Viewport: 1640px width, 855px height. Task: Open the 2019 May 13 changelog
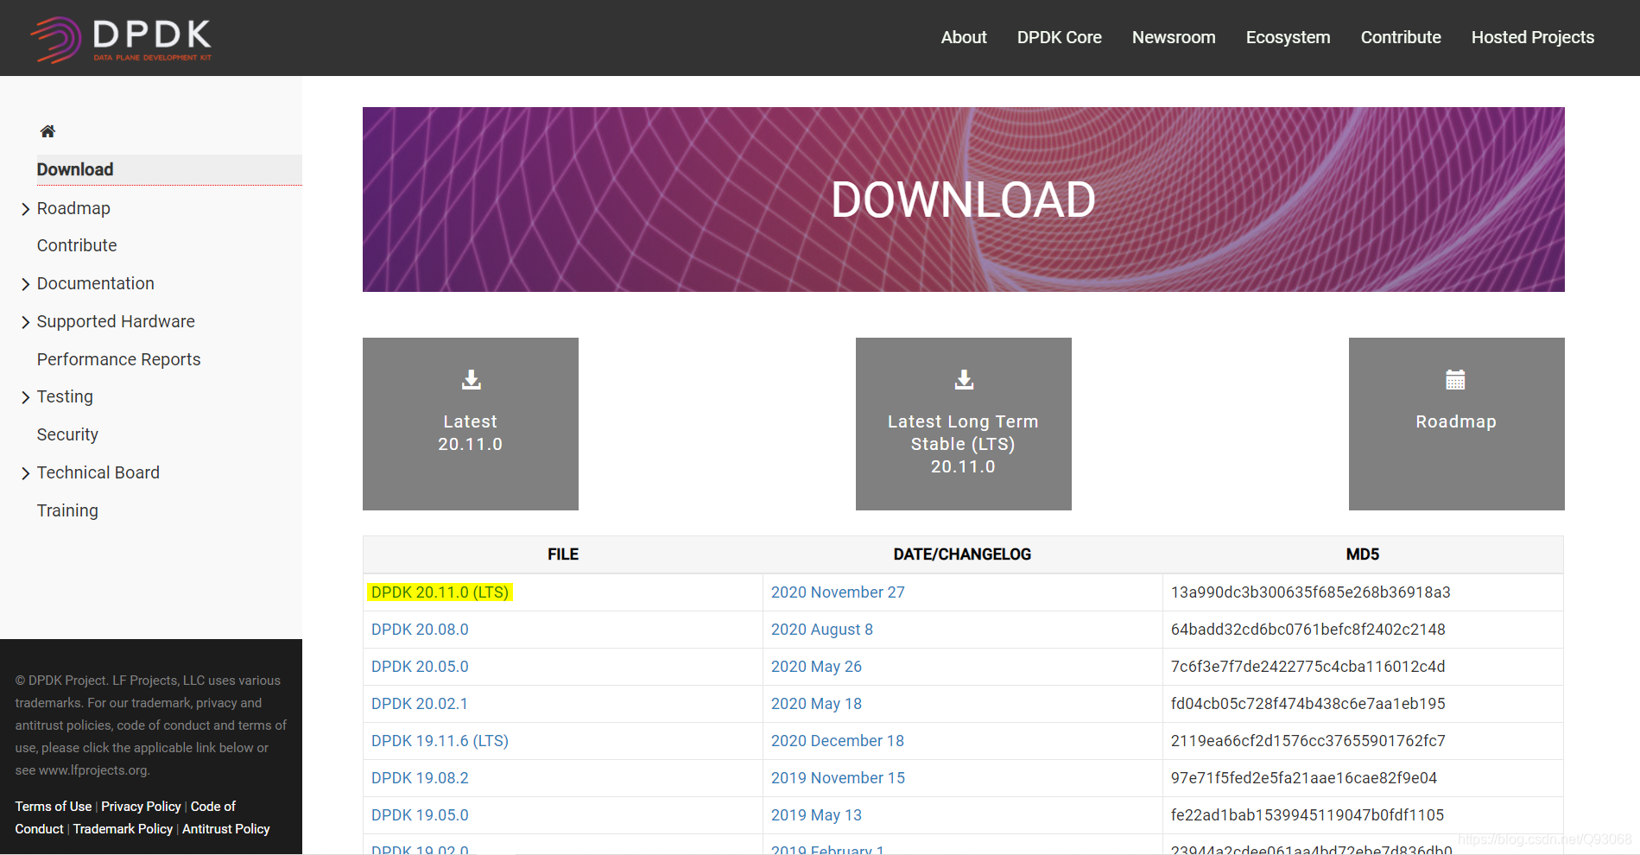(x=816, y=815)
